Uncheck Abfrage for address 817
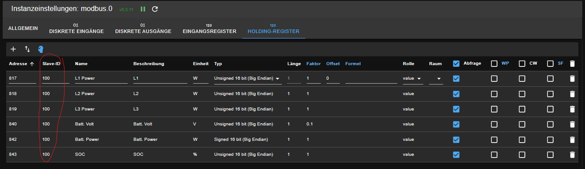Screen dimensions: 585x169 (x=456, y=79)
